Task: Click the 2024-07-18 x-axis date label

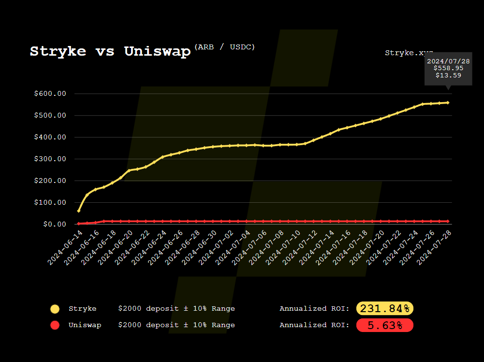Action: 351,247
